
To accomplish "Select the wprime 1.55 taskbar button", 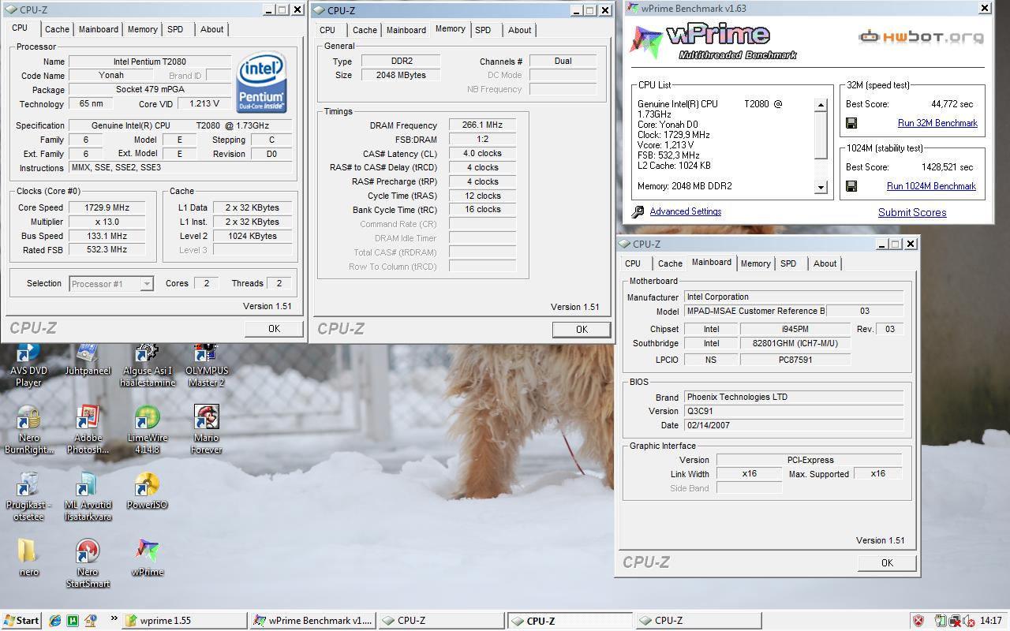I will [x=185, y=621].
